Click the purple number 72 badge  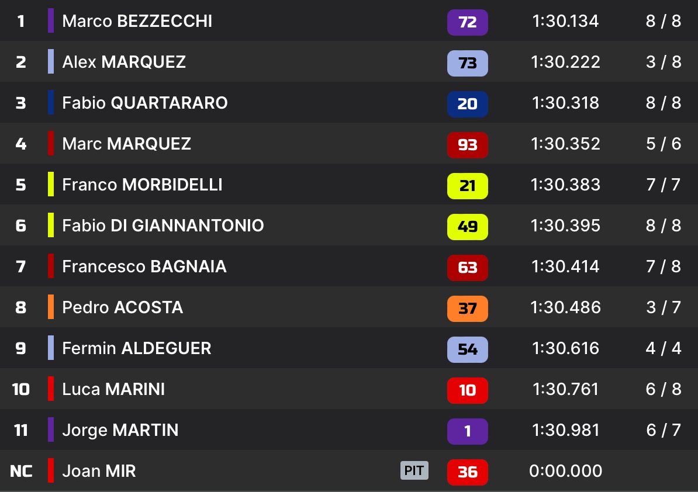point(467,22)
